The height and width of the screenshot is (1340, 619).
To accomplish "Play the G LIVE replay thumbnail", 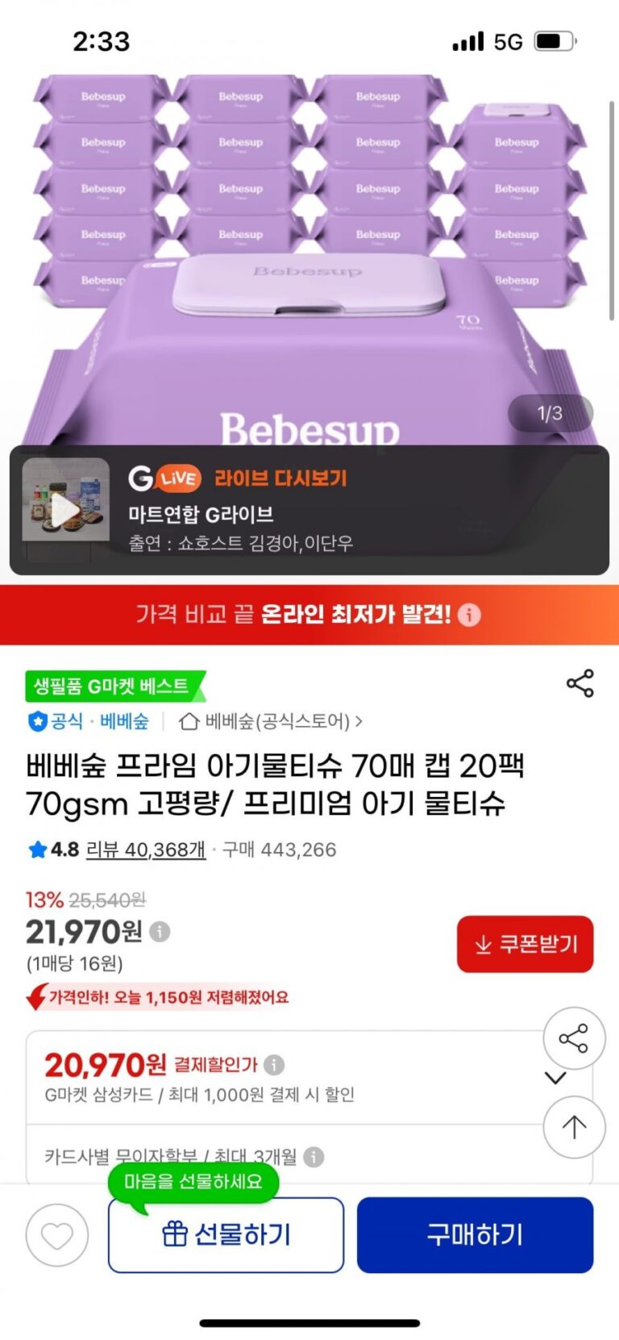I will click(65, 507).
